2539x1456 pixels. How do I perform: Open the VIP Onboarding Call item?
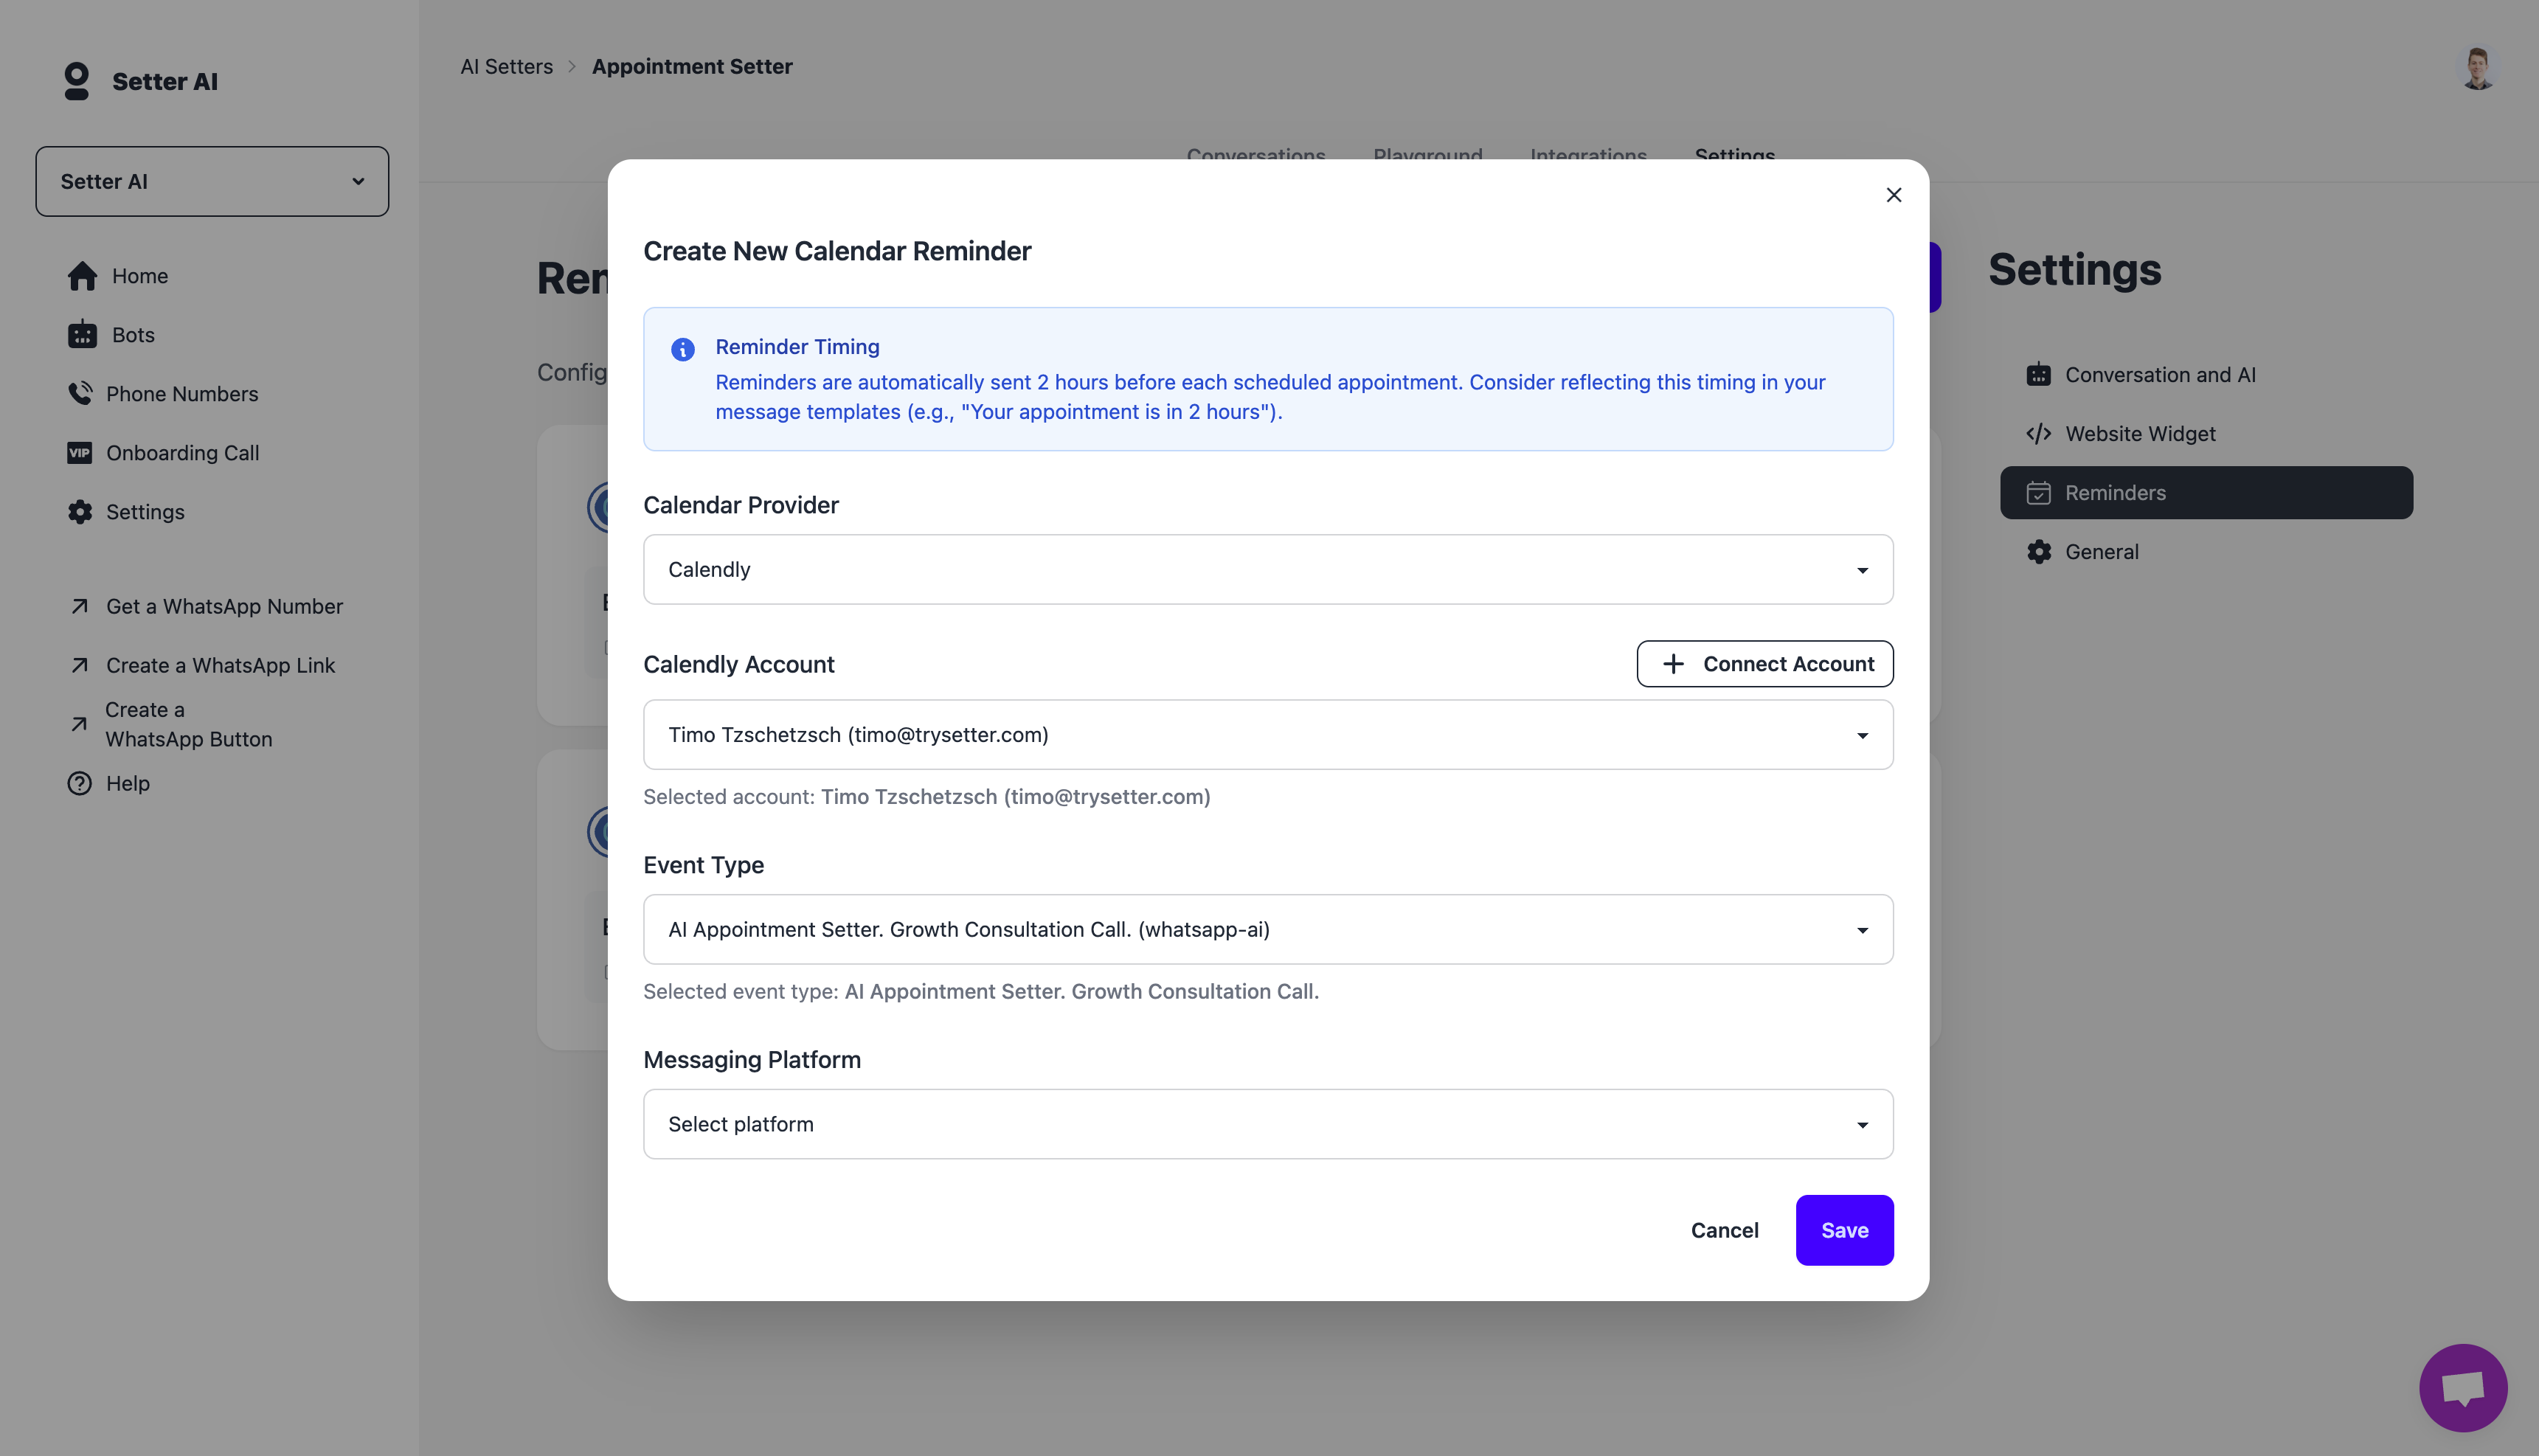point(182,453)
